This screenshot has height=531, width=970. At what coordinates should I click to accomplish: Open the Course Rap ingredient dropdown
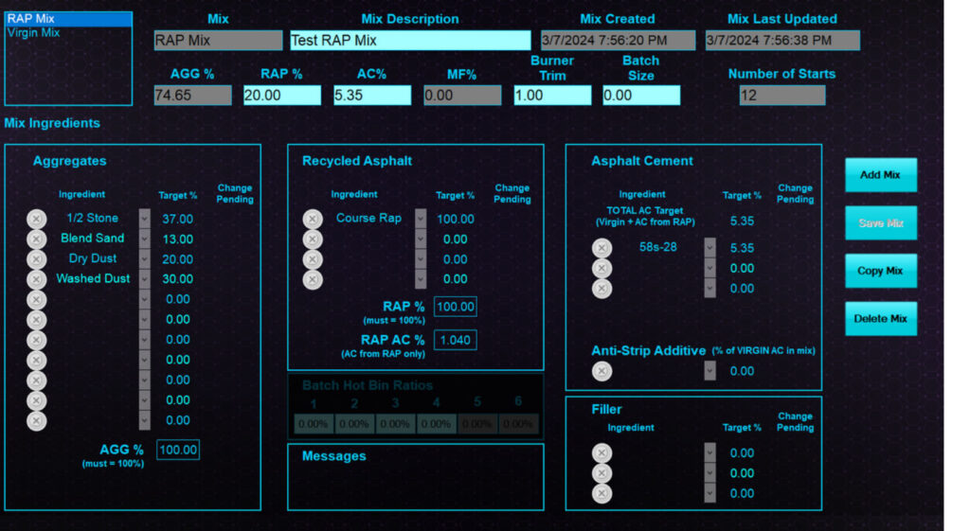[x=421, y=219]
